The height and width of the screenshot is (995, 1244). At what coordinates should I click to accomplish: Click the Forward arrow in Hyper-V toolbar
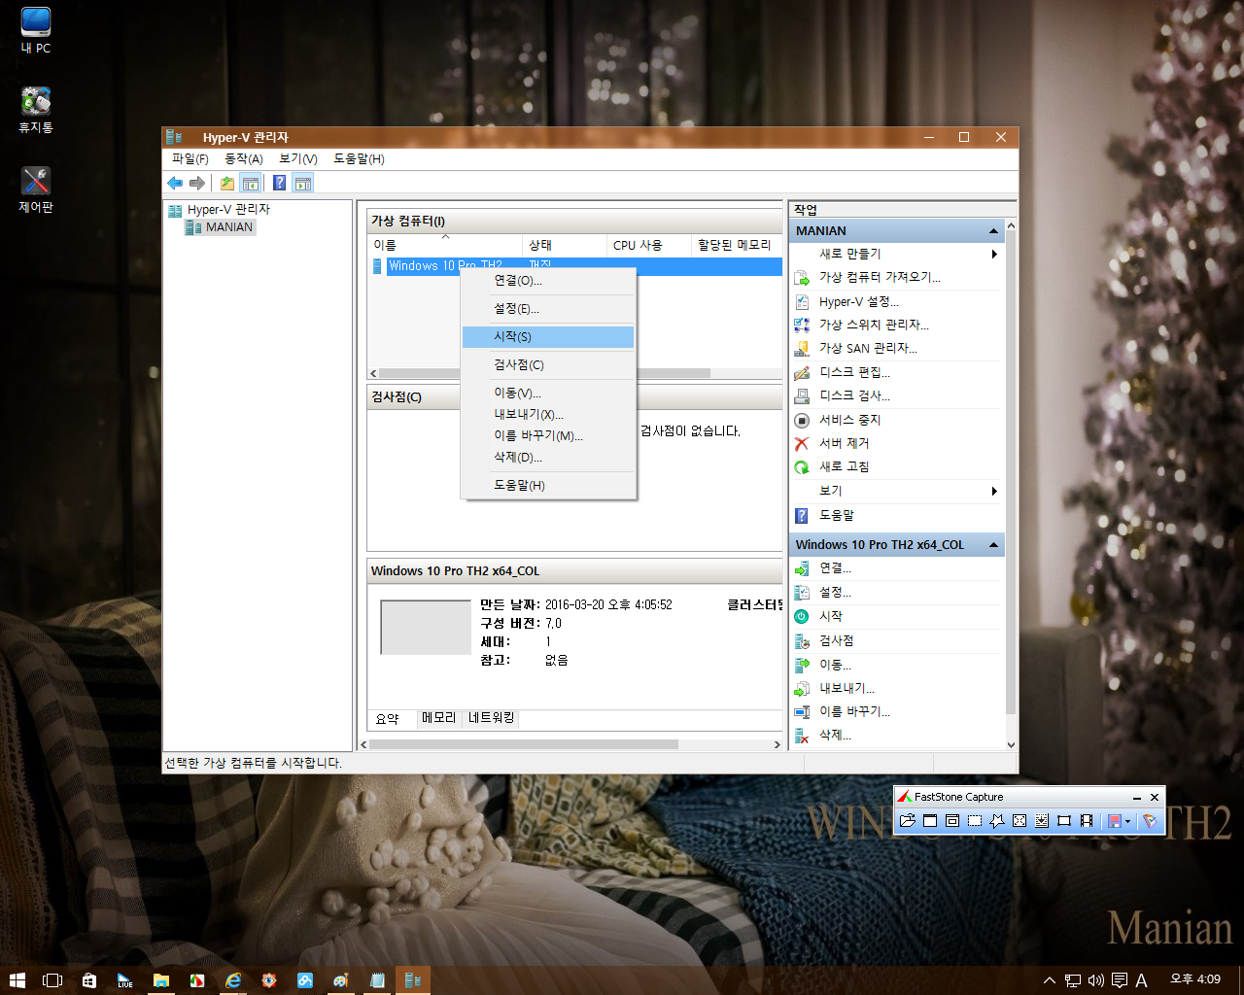point(197,183)
